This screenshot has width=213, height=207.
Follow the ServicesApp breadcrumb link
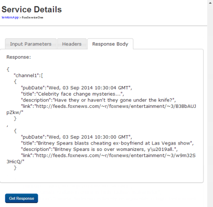pyautogui.click(x=10, y=18)
